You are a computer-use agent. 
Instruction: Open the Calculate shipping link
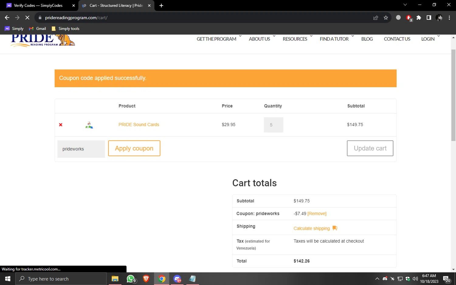312,228
